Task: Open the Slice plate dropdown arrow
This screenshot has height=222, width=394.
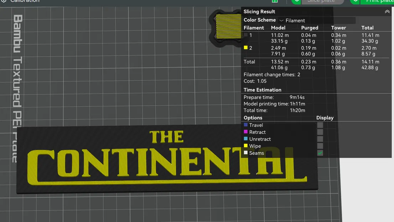Action: [296, 1]
